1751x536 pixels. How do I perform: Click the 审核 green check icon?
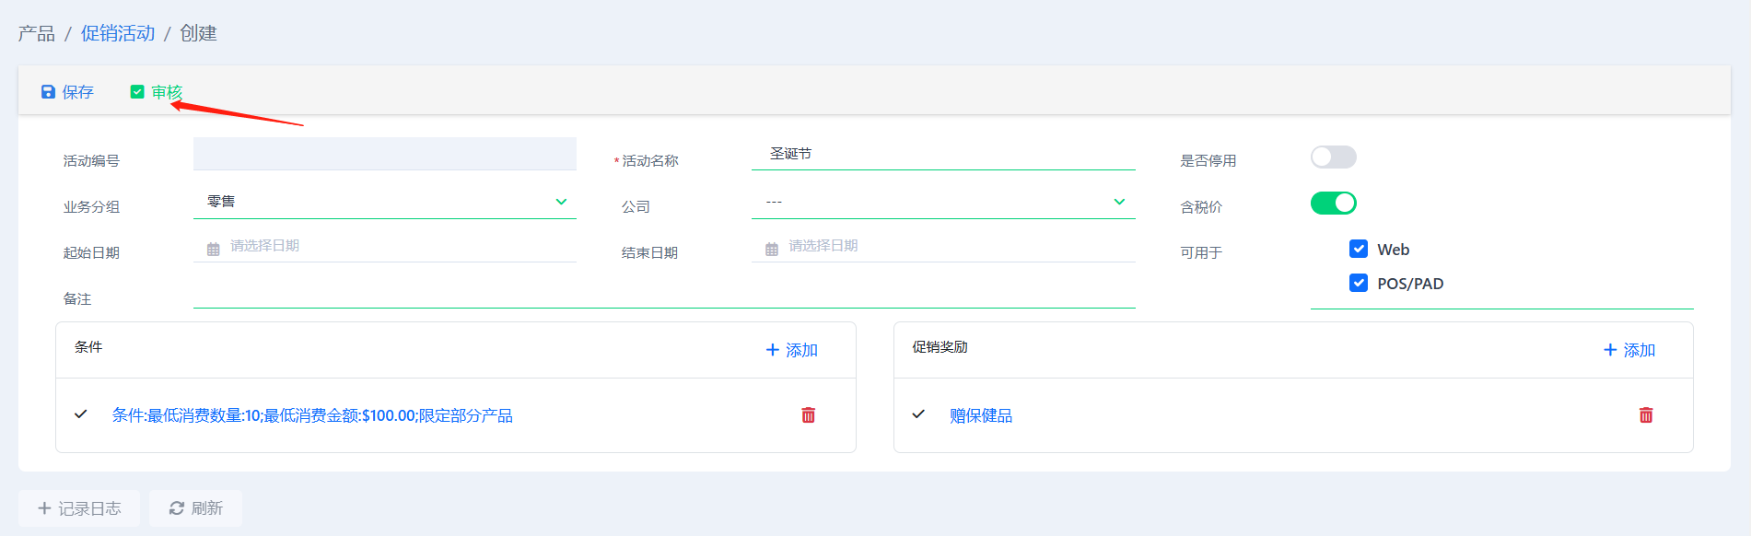pyautogui.click(x=137, y=92)
